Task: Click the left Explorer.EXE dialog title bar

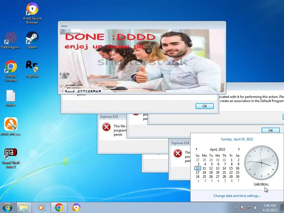Action: (112, 117)
